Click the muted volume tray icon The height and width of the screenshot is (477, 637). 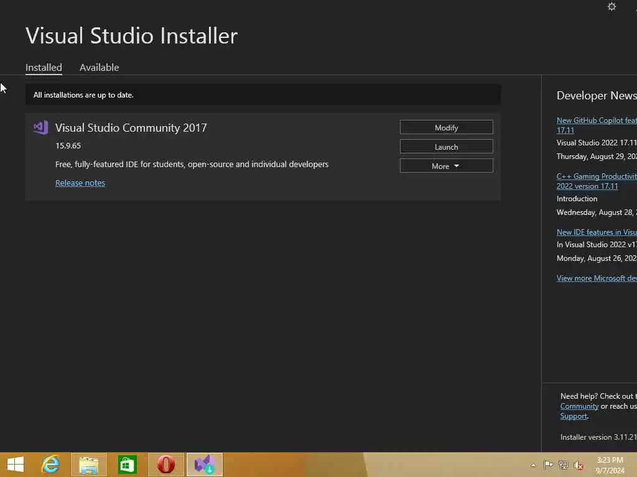578,465
